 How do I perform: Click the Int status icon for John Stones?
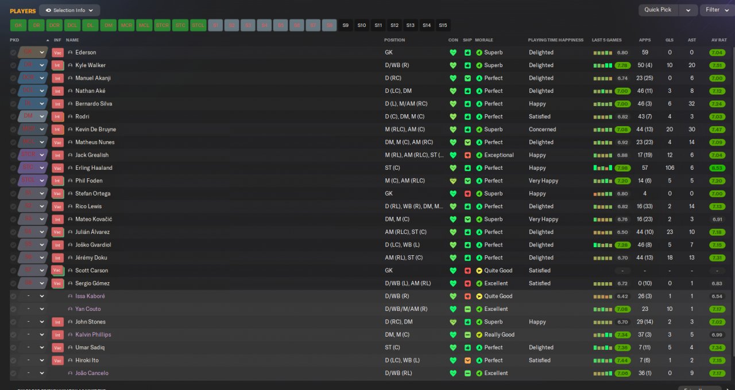(x=57, y=322)
